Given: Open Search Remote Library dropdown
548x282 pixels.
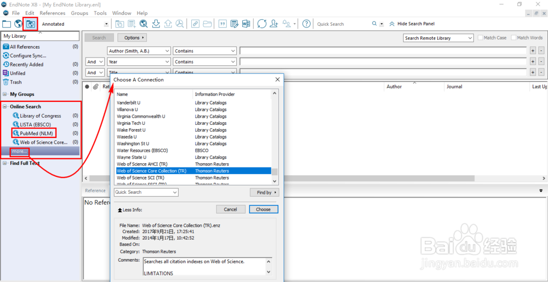Looking at the screenshot, I should tap(438, 38).
